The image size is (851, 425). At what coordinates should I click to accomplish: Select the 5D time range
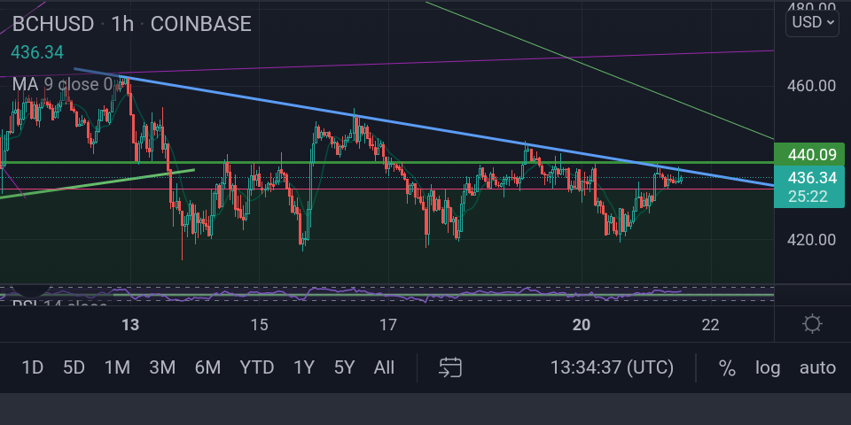74,368
